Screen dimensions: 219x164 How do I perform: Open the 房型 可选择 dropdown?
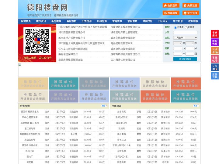click(185, 38)
